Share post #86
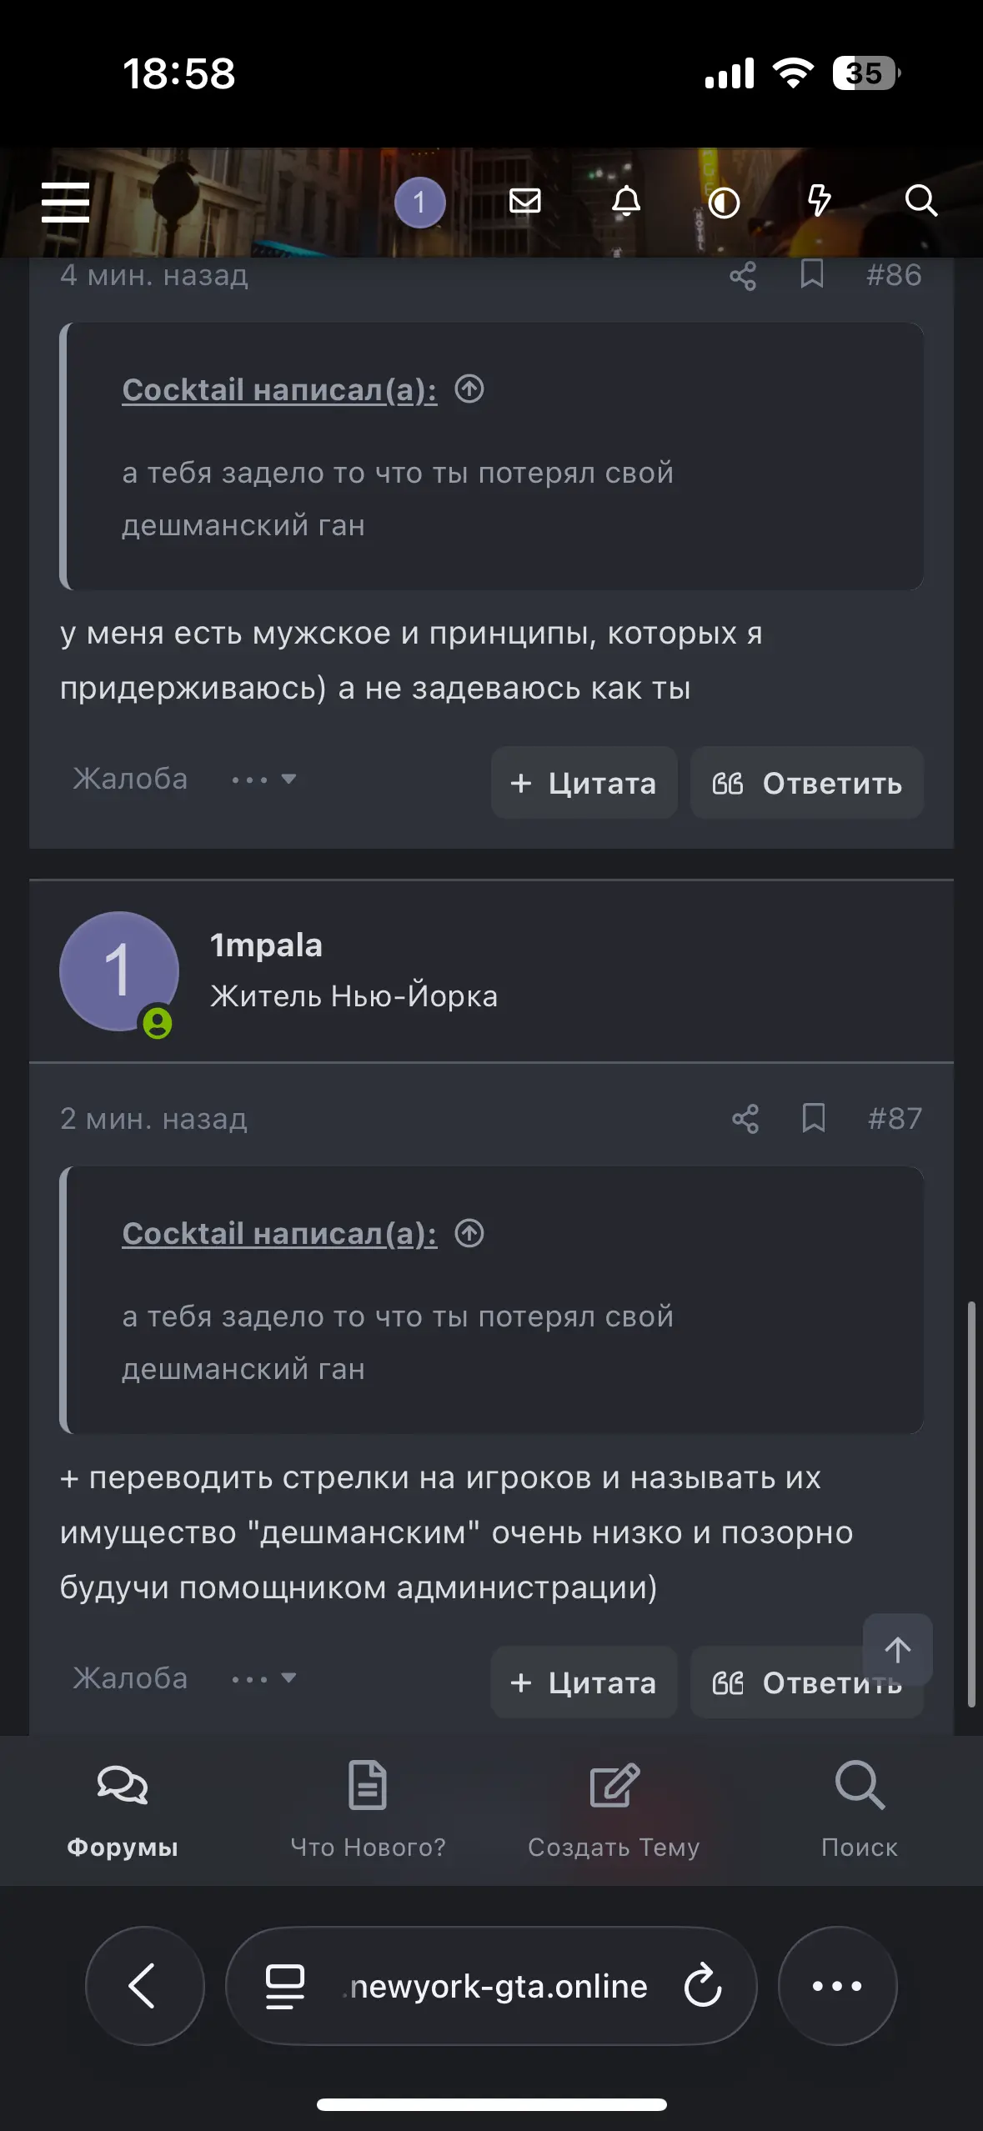Image resolution: width=983 pixels, height=2131 pixels. click(742, 275)
